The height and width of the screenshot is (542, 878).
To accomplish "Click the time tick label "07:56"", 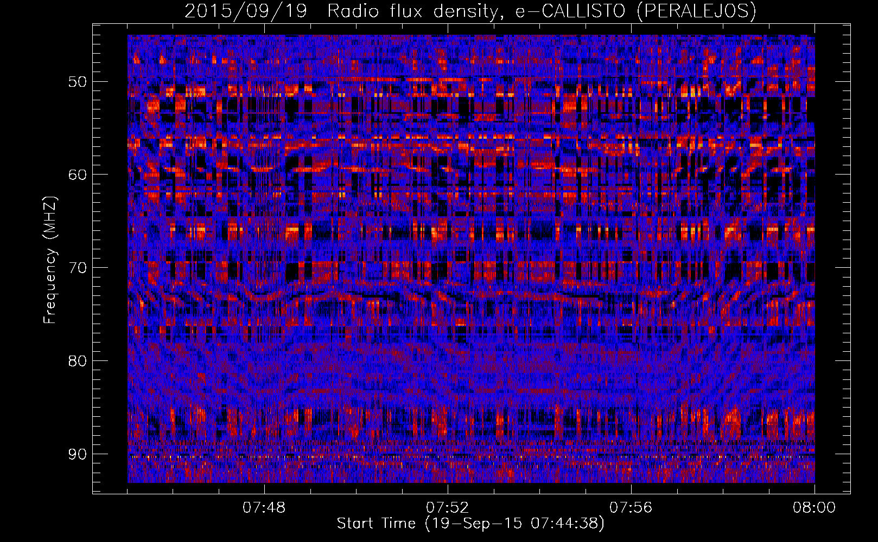I will [x=631, y=508].
